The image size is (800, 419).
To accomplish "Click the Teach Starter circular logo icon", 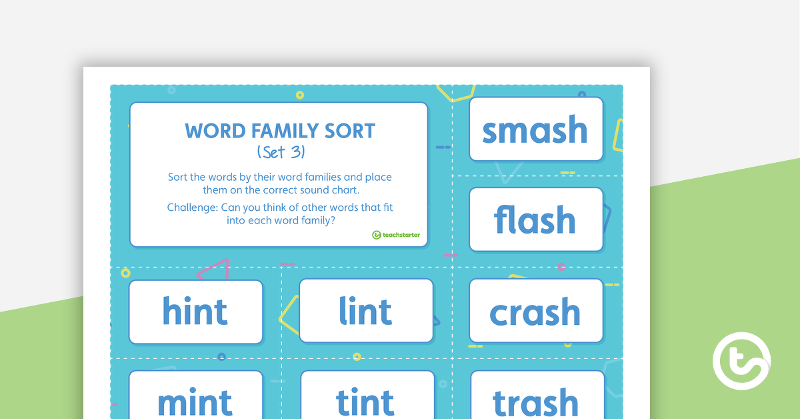I will click(741, 362).
